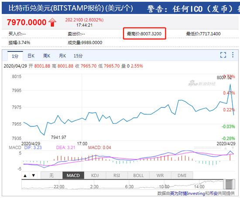Click the 振幅:3.74% value
This screenshot has width=240, height=198.
pos(19,43)
